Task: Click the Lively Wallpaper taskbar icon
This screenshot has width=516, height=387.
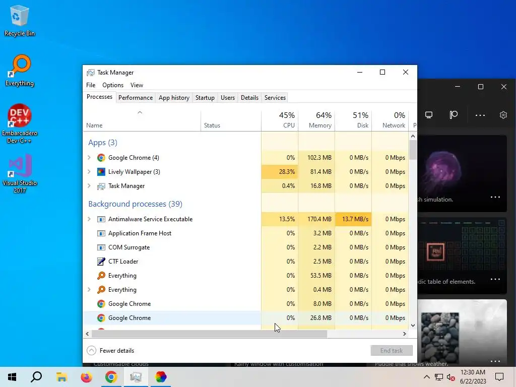Action: pos(161,377)
